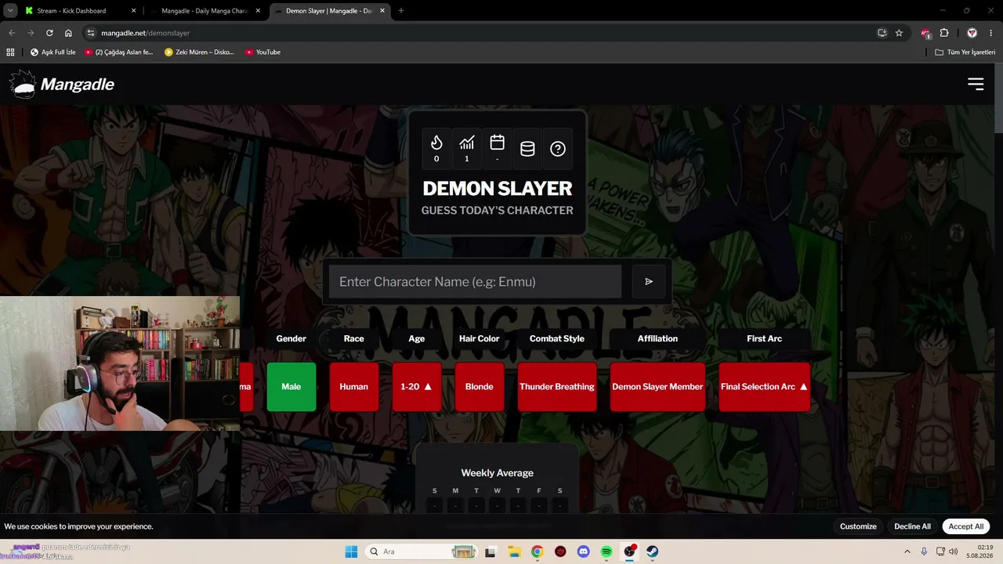Open Discord from the taskbar

tap(583, 551)
